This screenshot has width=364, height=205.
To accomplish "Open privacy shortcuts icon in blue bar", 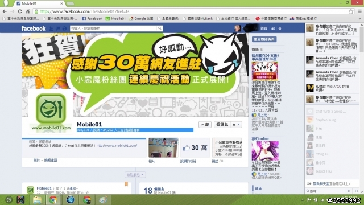I will point(273,28).
